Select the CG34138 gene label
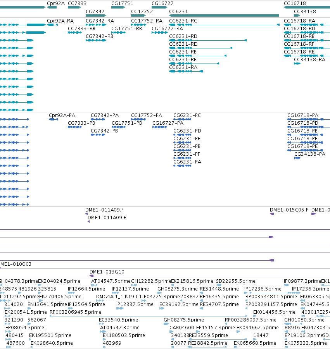 pos(305,11)
